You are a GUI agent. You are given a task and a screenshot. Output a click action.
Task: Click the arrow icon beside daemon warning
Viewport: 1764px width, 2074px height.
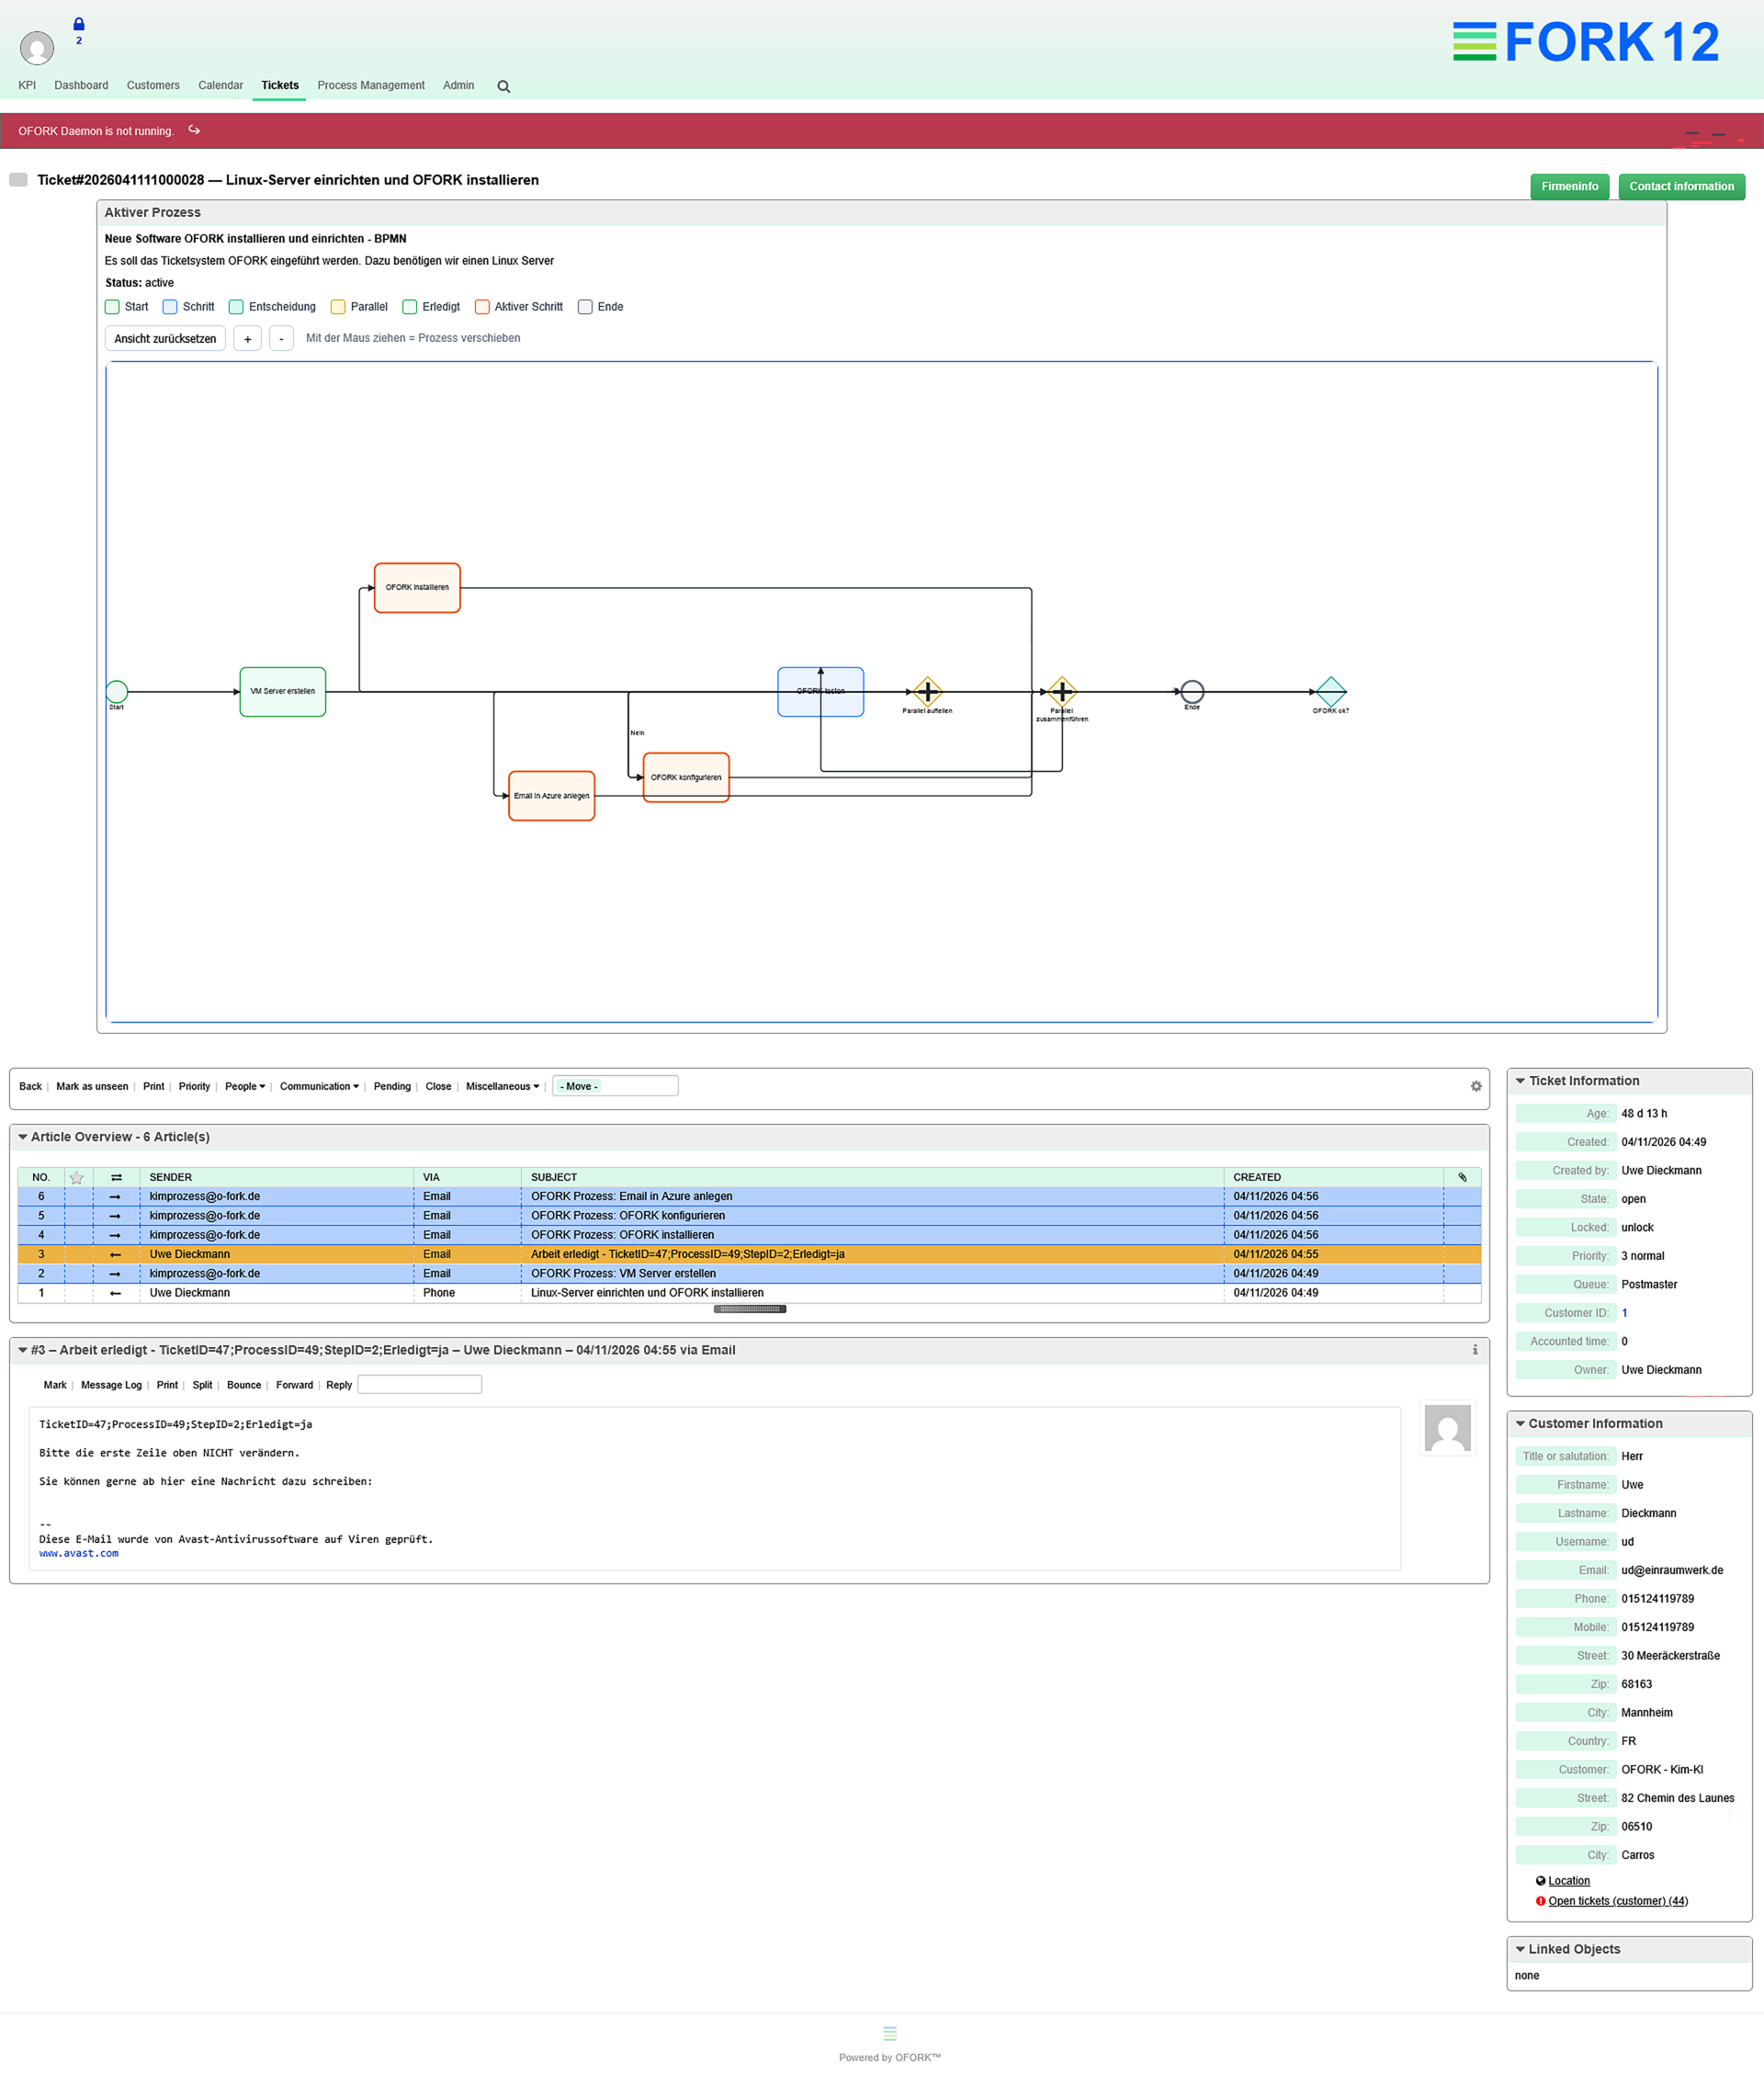194,130
